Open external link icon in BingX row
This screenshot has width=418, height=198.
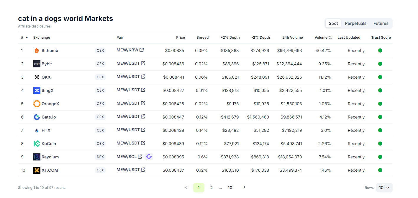143,90
